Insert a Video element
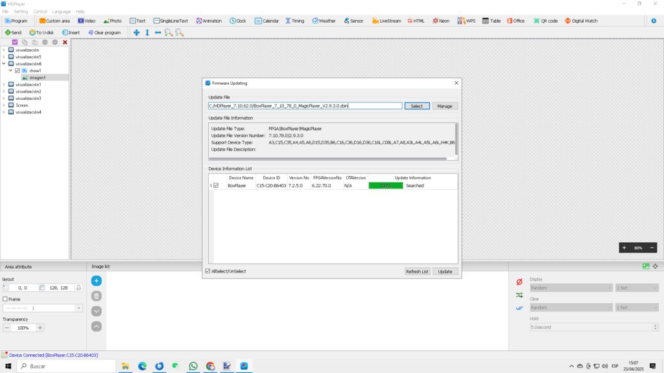Viewport: 664px width, 373px height. pyautogui.click(x=86, y=21)
